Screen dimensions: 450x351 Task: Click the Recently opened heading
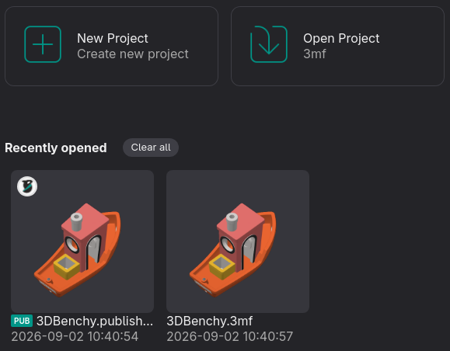click(x=56, y=148)
